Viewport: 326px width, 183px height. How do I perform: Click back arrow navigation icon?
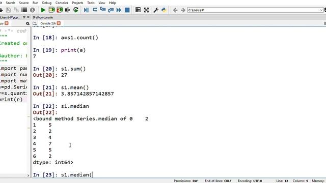coord(175,10)
